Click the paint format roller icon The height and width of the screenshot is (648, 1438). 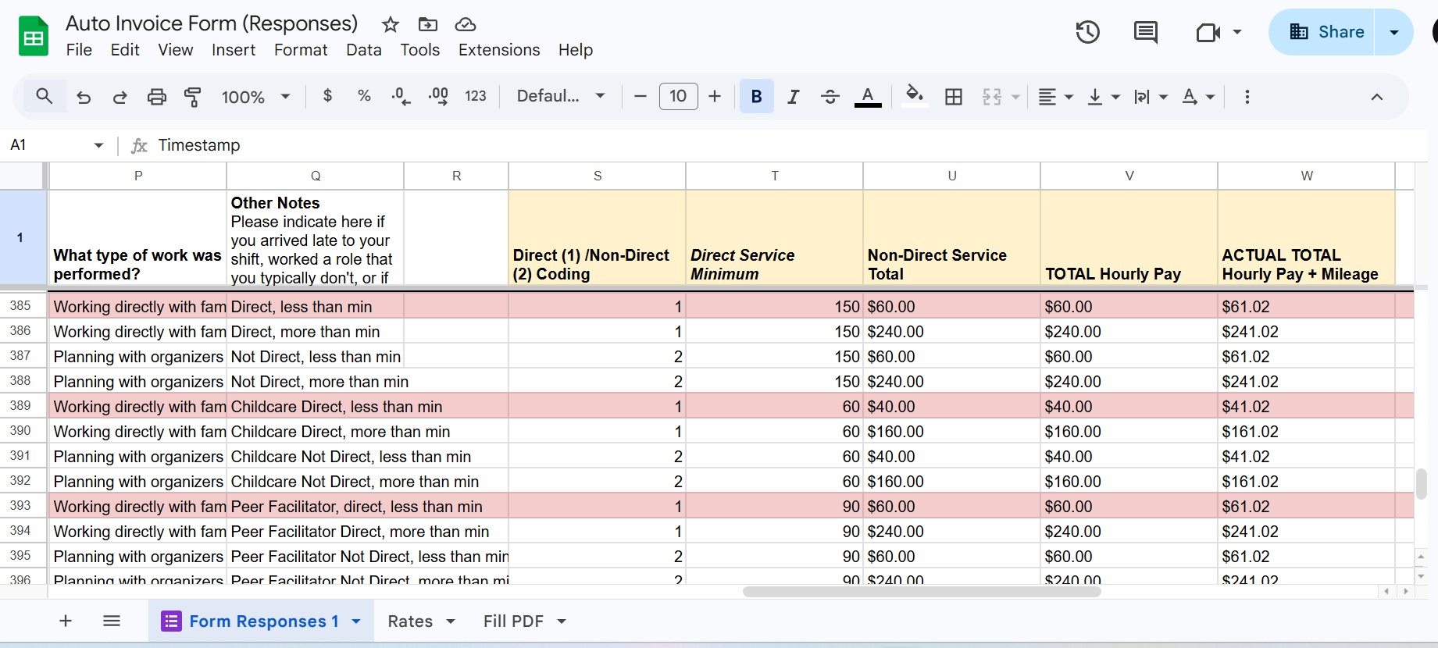point(192,97)
